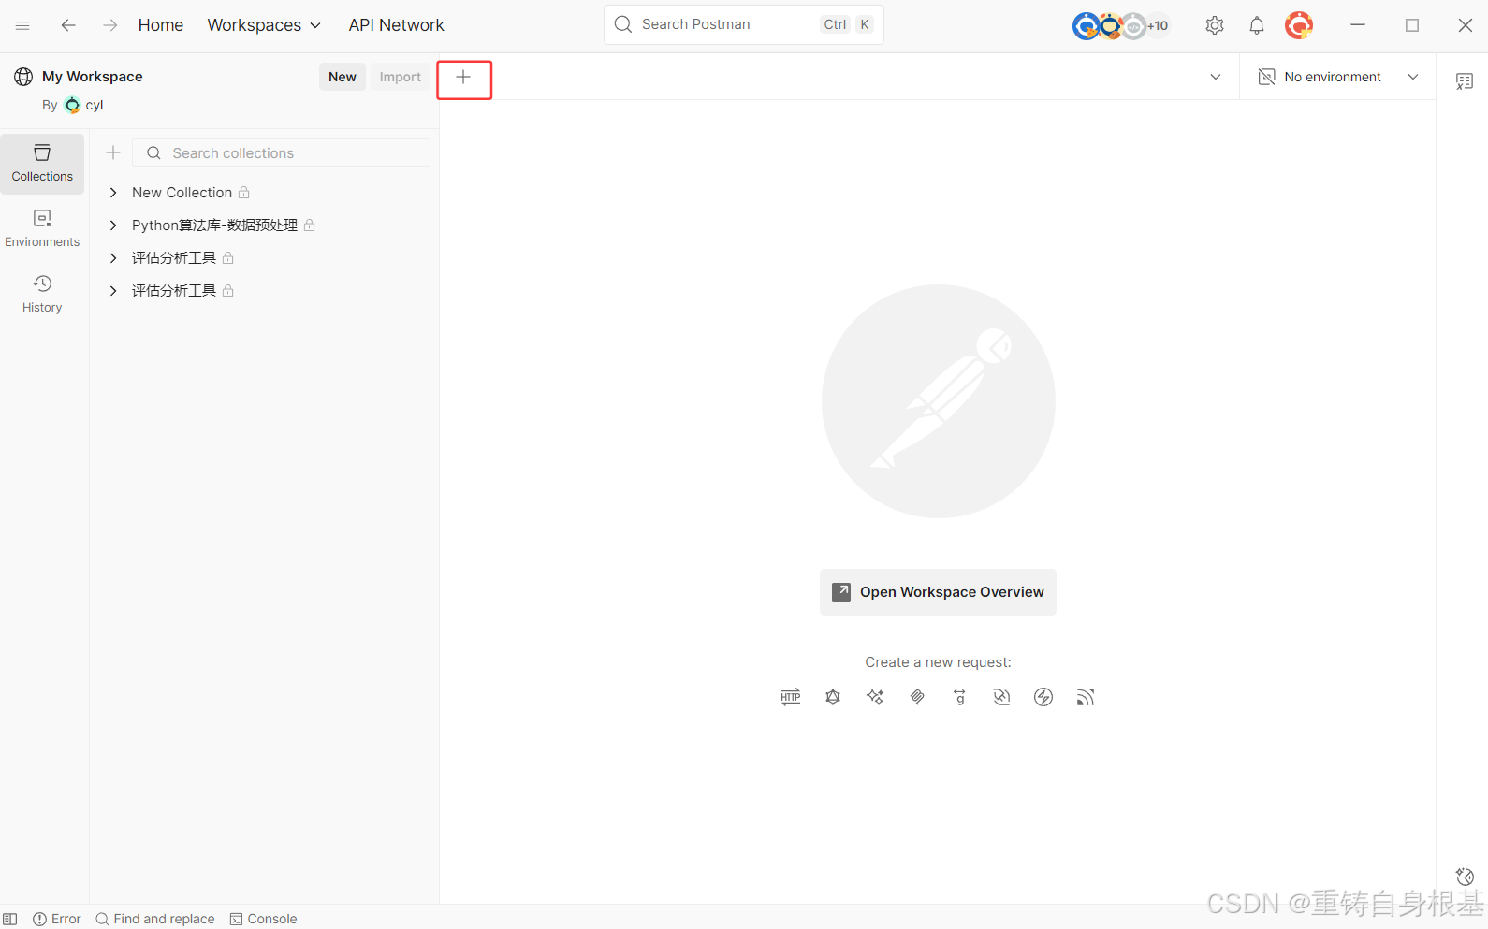Screen dimensions: 1488x929
Task: Open the My Workspace title
Action: [93, 77]
